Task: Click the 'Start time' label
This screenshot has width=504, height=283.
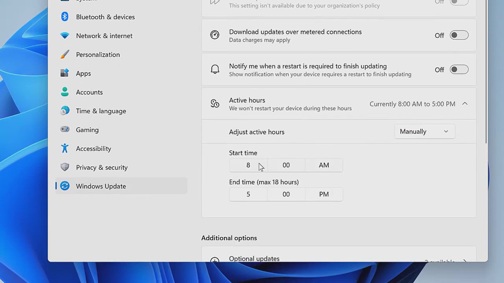Action: point(243,153)
